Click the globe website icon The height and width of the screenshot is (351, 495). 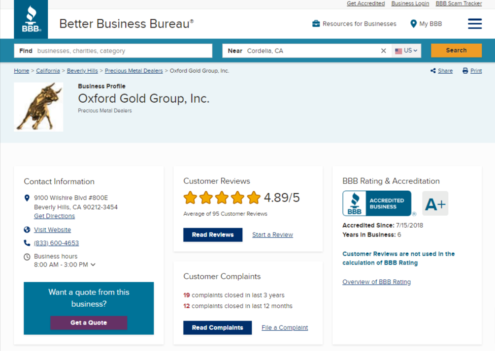click(x=27, y=230)
